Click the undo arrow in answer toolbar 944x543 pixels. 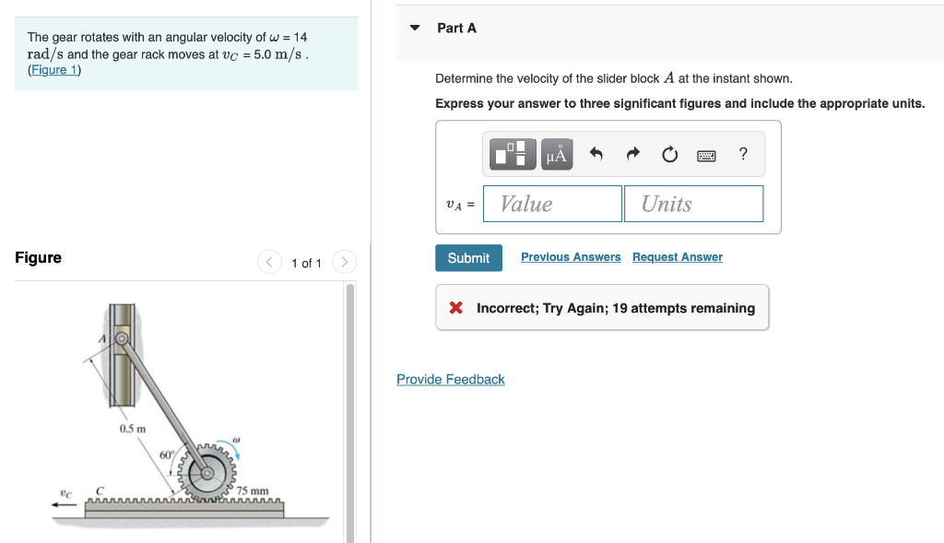coord(597,154)
